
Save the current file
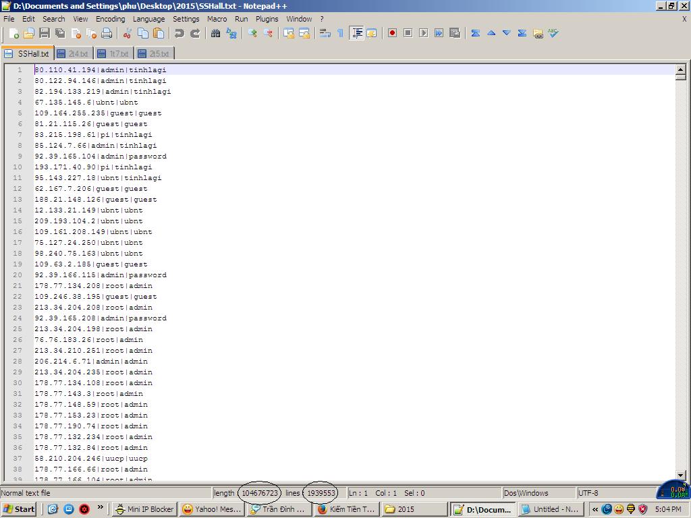(44, 34)
